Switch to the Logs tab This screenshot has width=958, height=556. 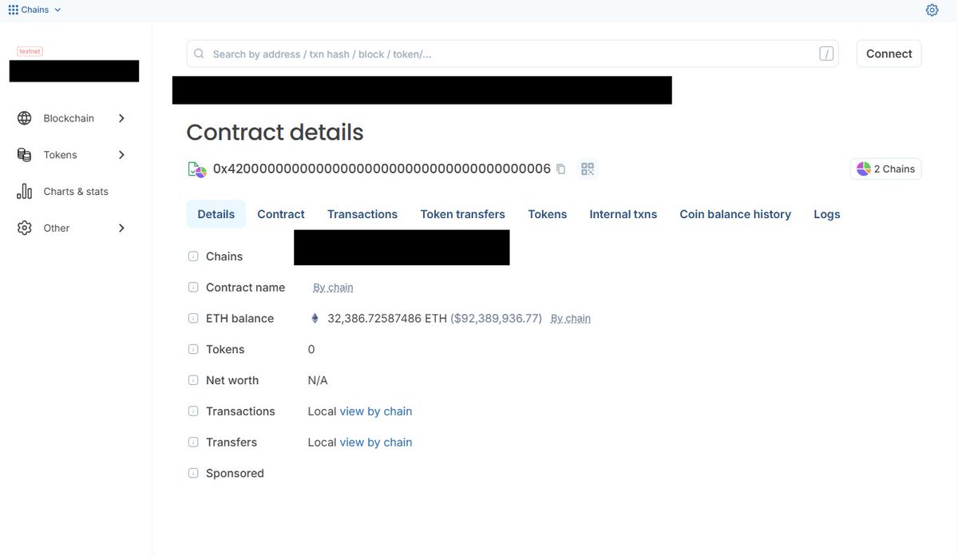tap(827, 214)
